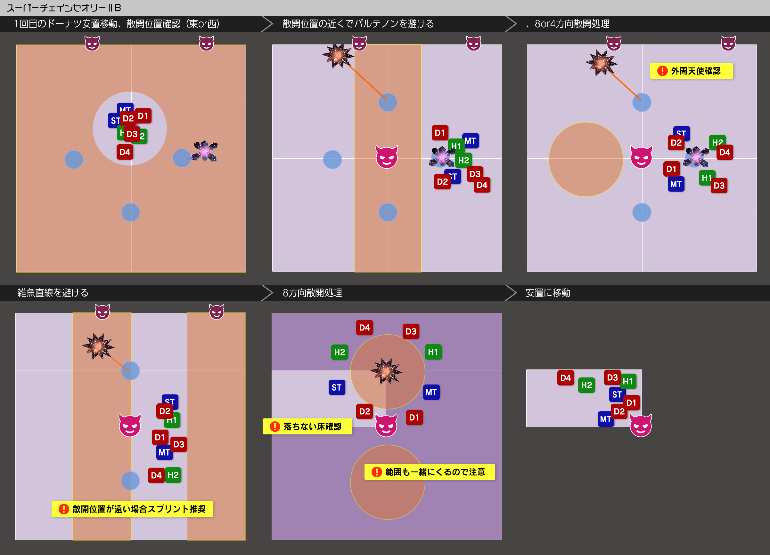
Task: Click the 安置に移動 step header
Action: point(548,293)
